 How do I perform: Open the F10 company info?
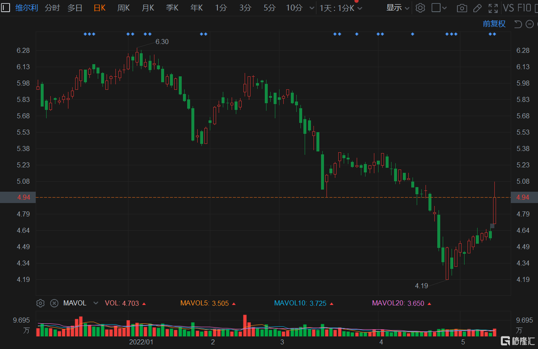[525, 8]
